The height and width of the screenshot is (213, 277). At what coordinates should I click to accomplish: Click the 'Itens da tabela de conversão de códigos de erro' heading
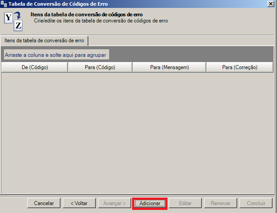[x=87, y=15]
